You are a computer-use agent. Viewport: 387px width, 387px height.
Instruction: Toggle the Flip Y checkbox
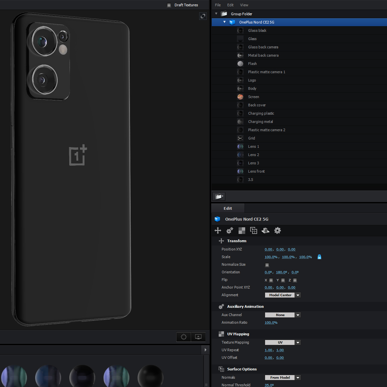point(283,280)
